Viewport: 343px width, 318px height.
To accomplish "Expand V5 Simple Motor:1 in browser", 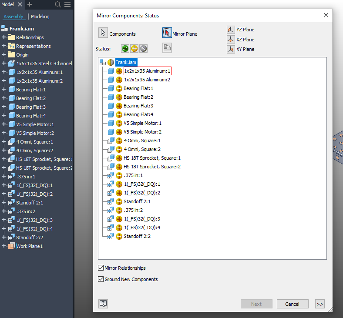I will [4, 124].
